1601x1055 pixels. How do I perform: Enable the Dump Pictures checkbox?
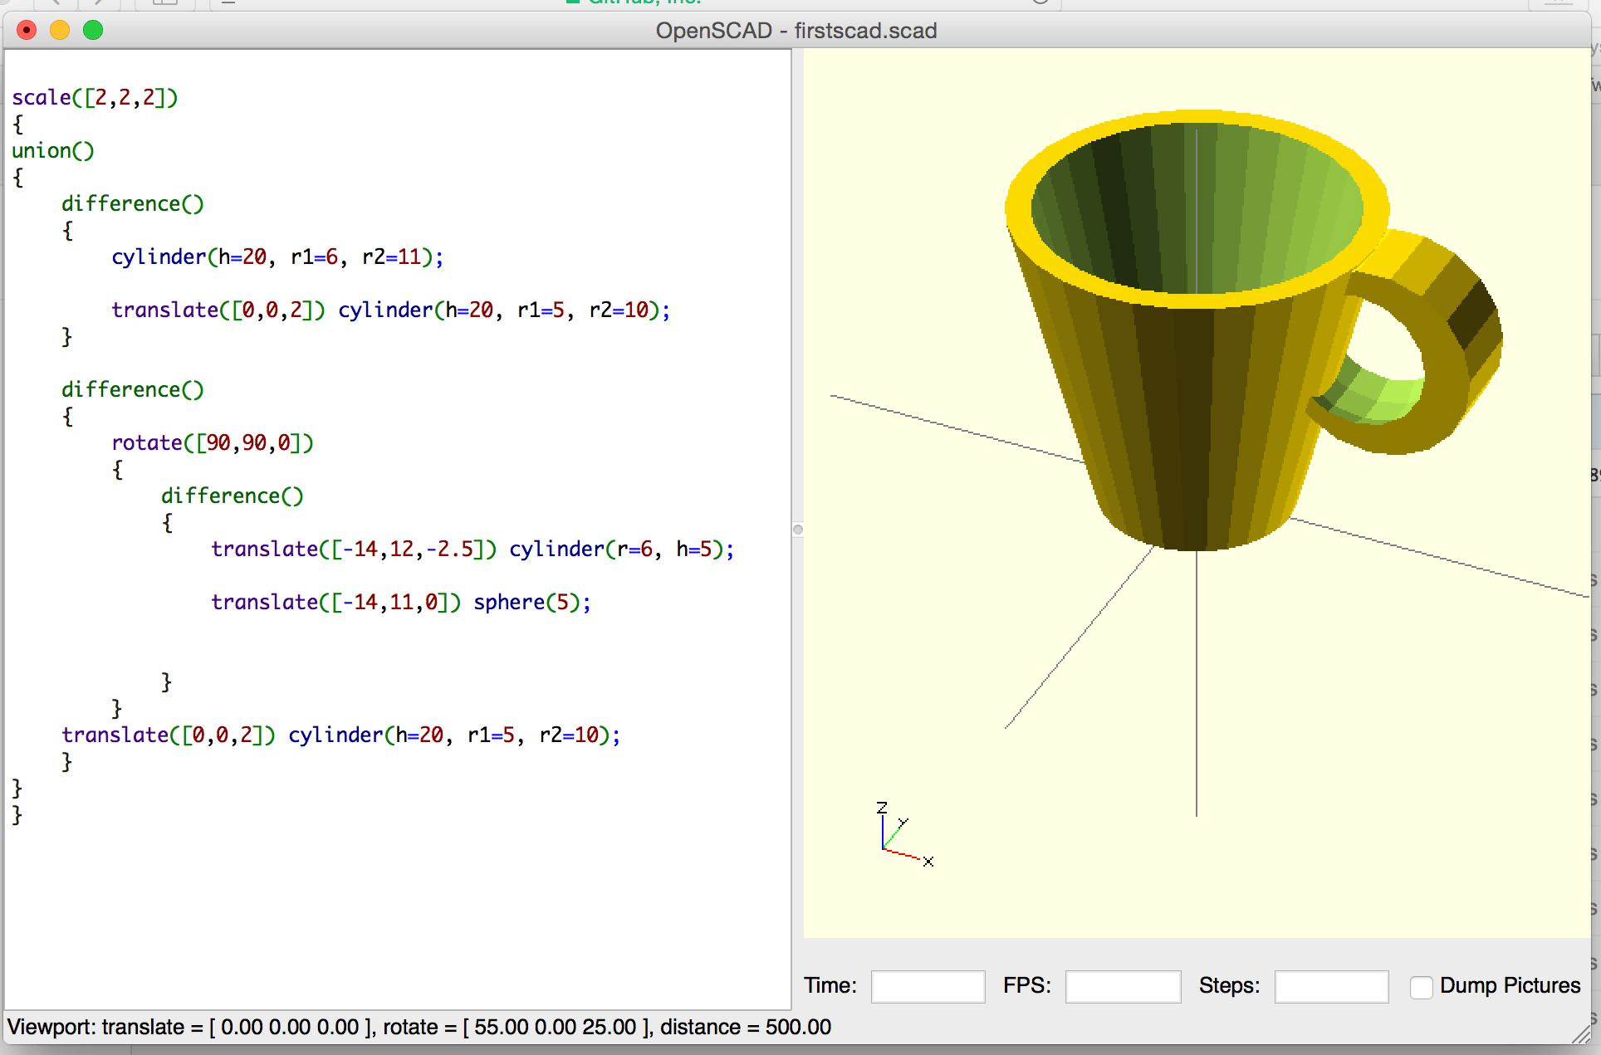[1422, 987]
